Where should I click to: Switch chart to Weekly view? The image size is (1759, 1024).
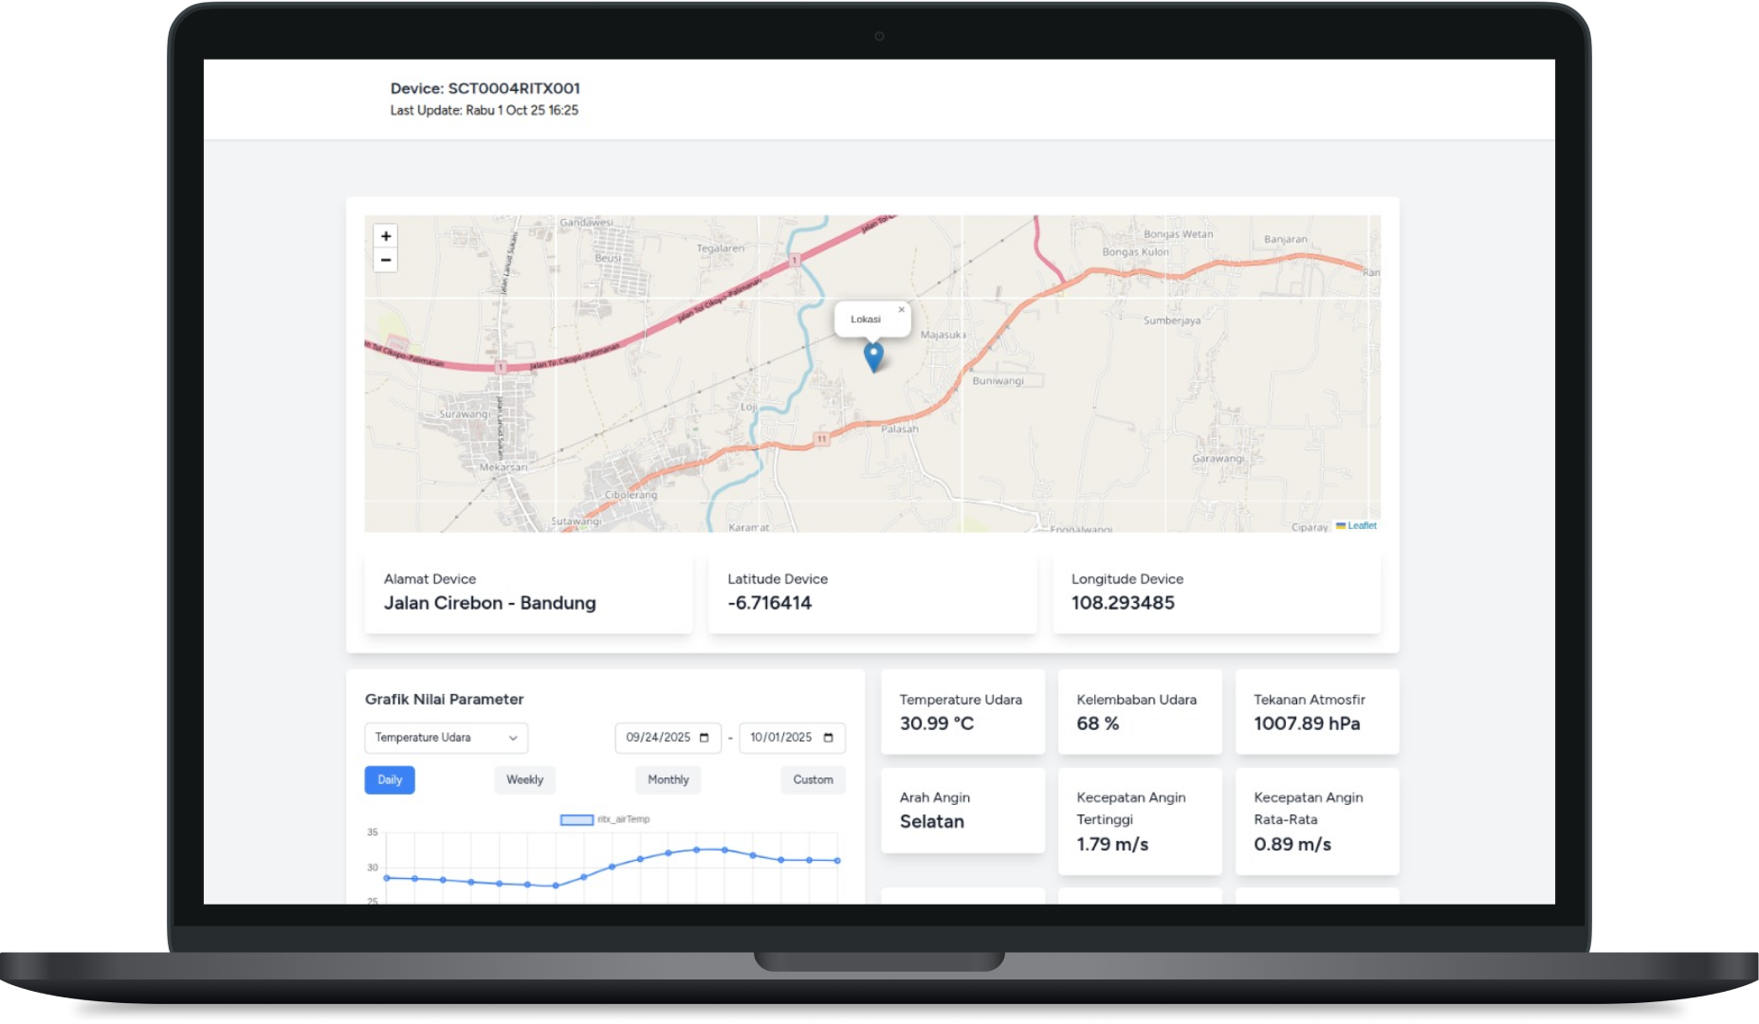click(524, 779)
